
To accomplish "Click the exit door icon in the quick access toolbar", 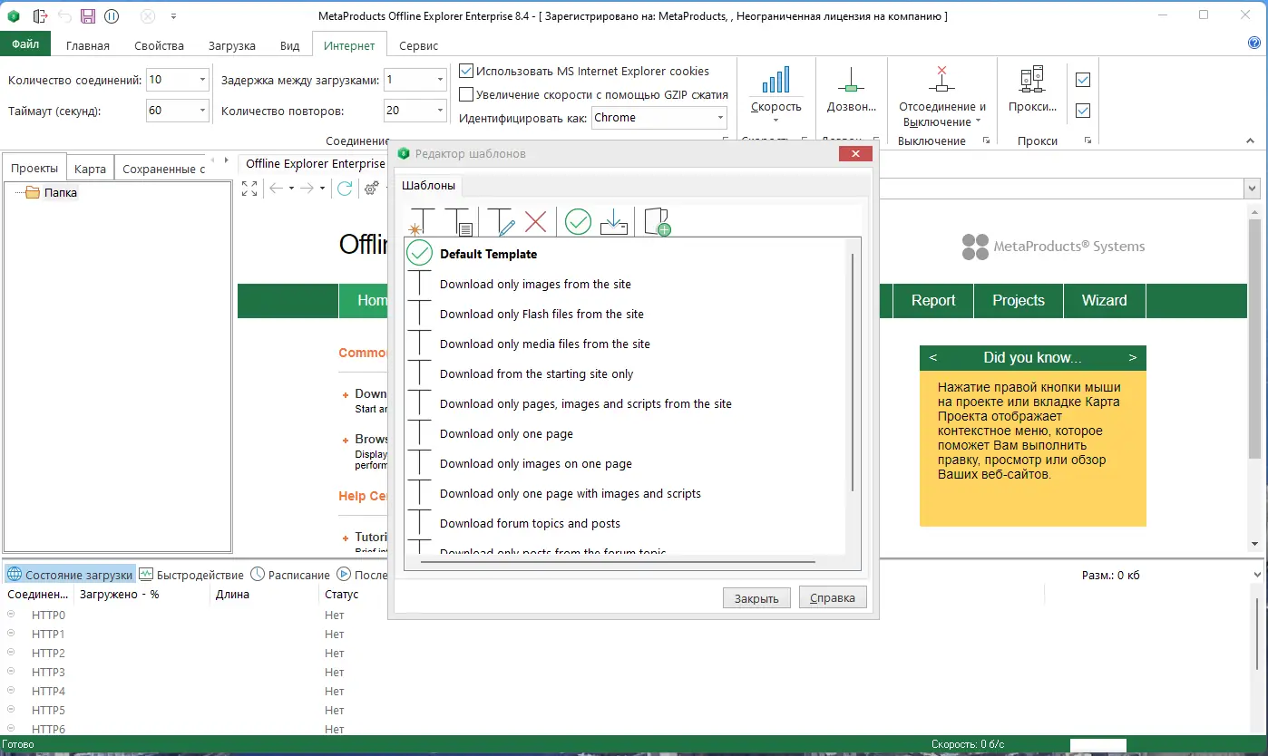I will pyautogui.click(x=40, y=16).
